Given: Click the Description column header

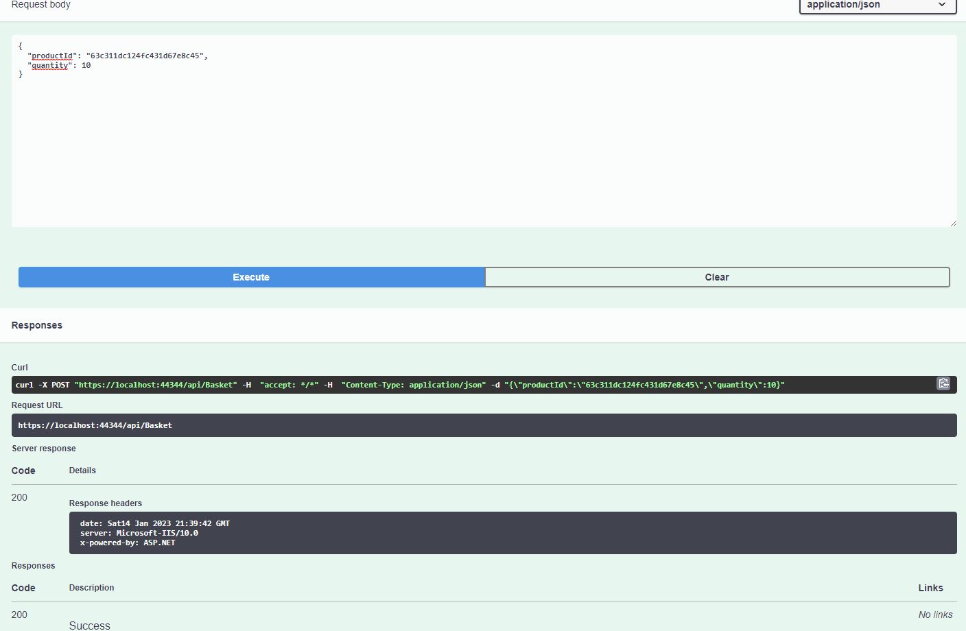Looking at the screenshot, I should tap(91, 588).
